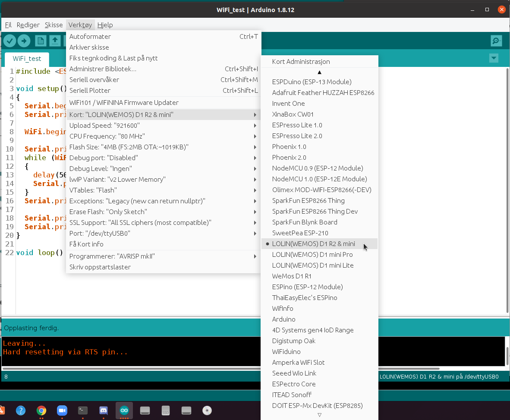Open WiFi101 / WiFiNINA Firmware Updater
This screenshot has height=420, width=510.
coord(163,102)
